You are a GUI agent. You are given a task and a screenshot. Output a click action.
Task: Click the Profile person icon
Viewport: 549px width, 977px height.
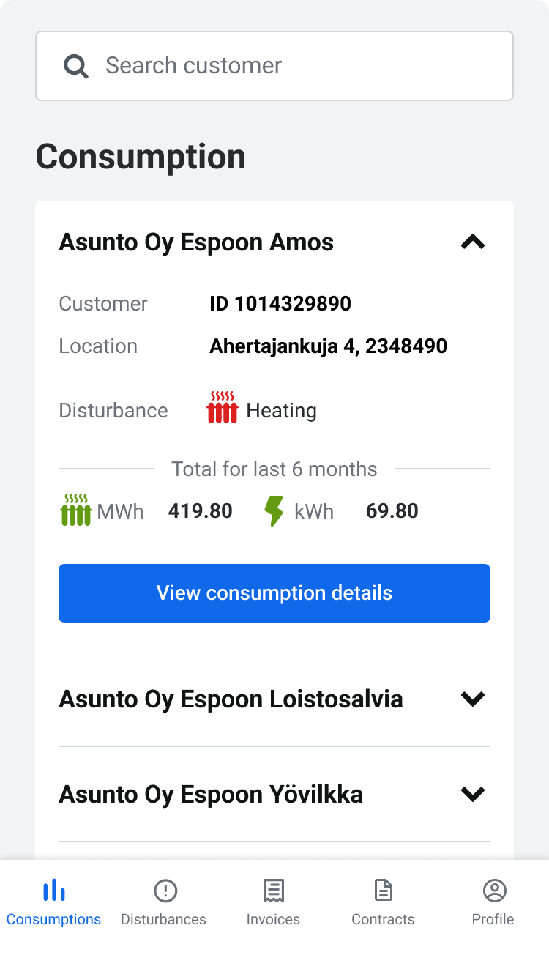[x=495, y=891]
